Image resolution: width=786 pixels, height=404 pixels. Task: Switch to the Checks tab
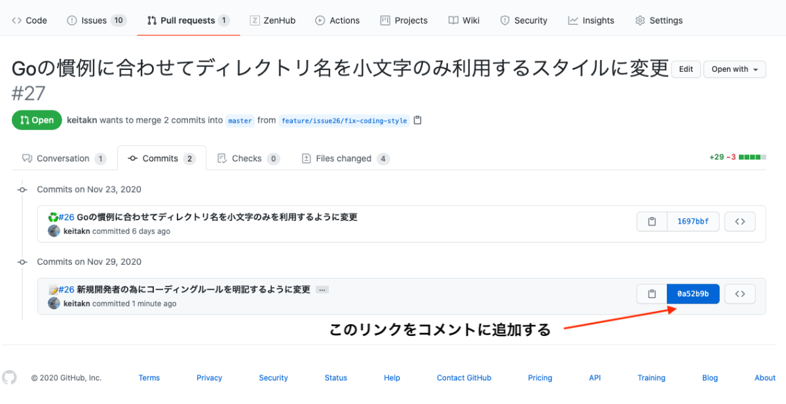tap(248, 158)
